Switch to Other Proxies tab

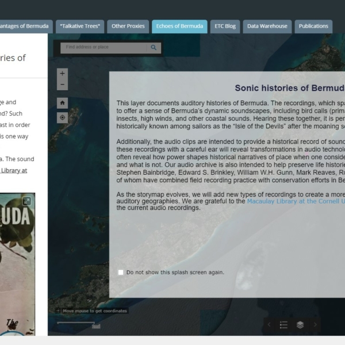point(128,26)
